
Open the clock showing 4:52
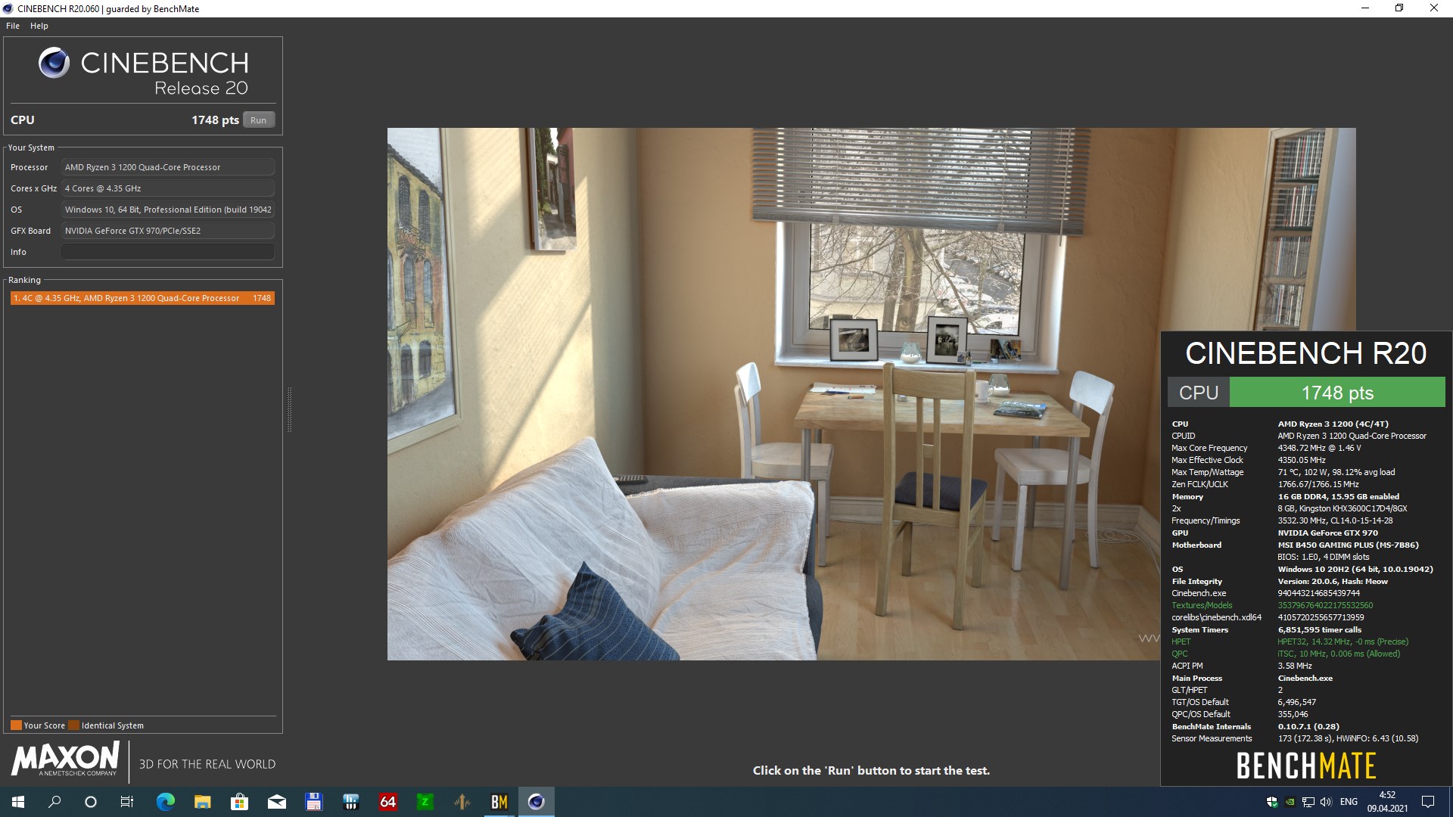[1387, 802]
